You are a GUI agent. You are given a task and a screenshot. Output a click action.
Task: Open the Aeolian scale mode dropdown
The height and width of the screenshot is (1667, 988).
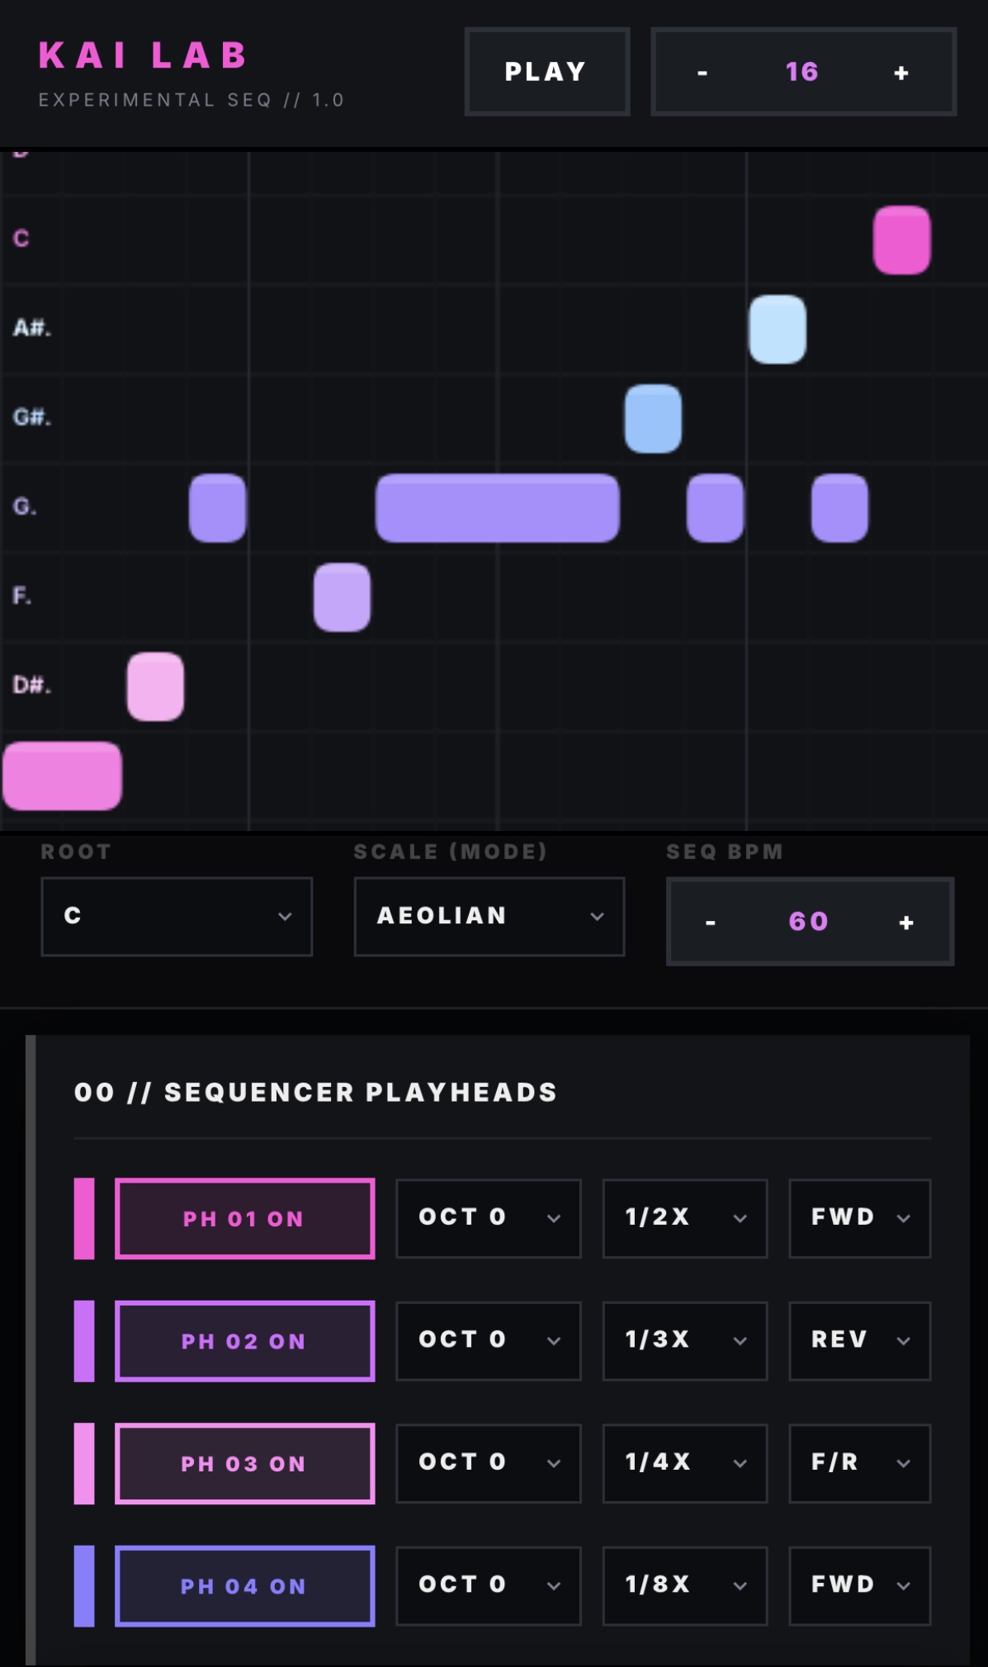pyautogui.click(x=489, y=916)
